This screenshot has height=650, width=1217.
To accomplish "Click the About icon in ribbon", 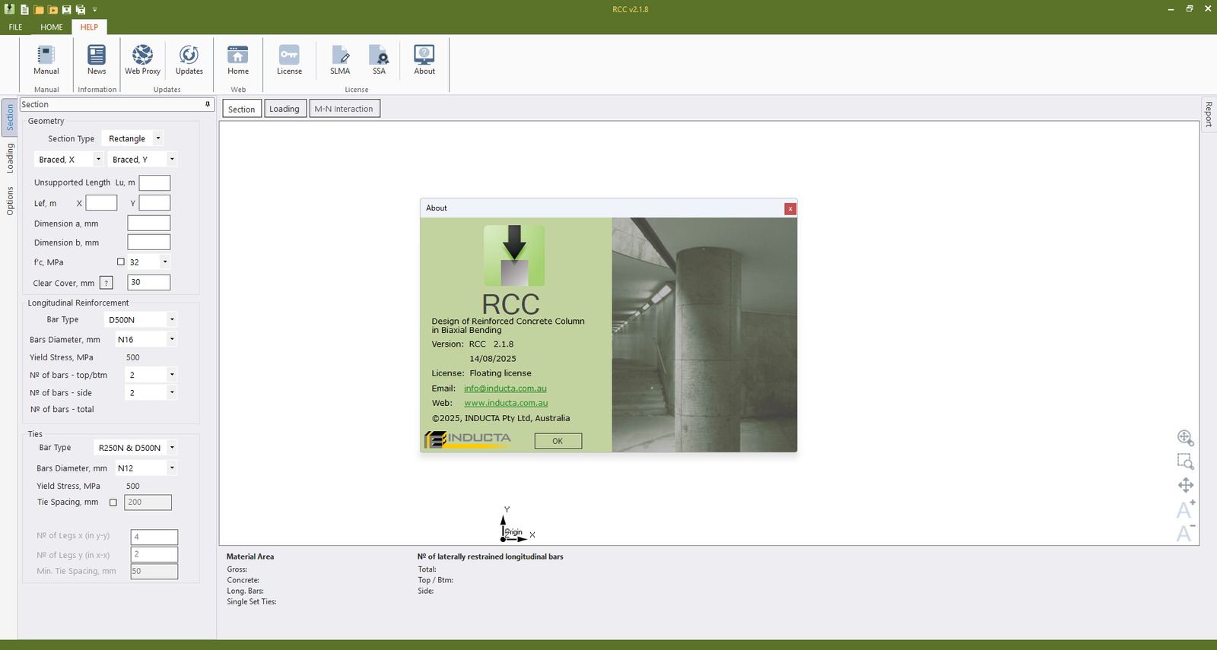I will (424, 60).
